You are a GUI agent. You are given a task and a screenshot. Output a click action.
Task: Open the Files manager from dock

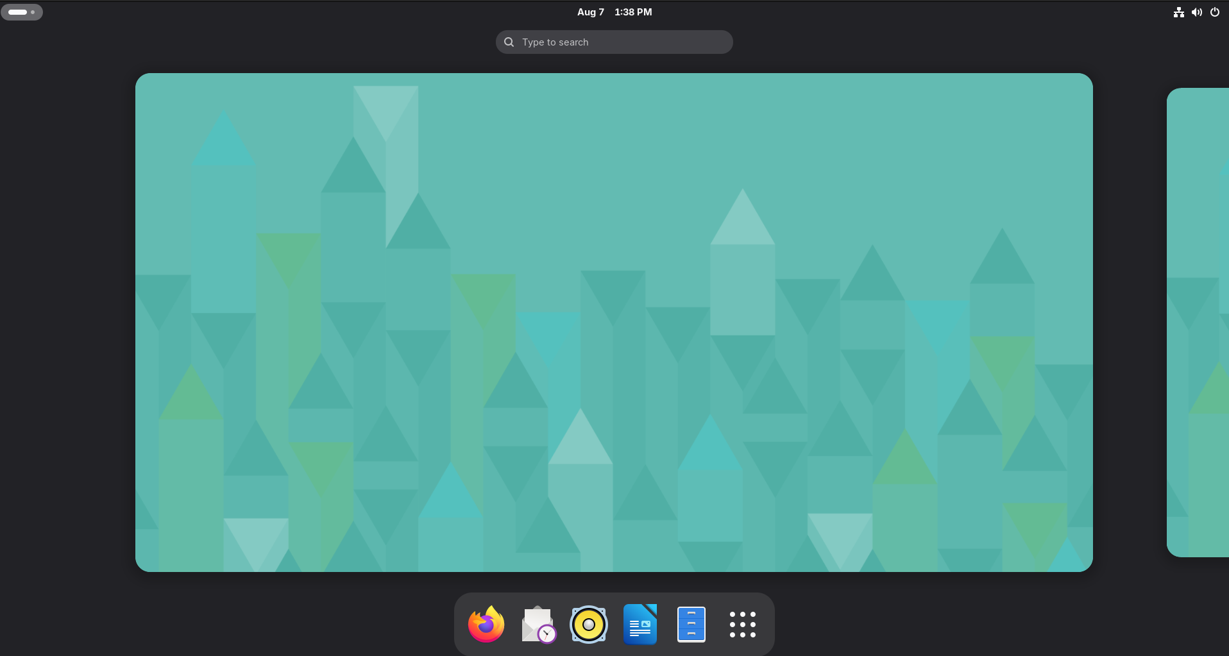point(691,624)
